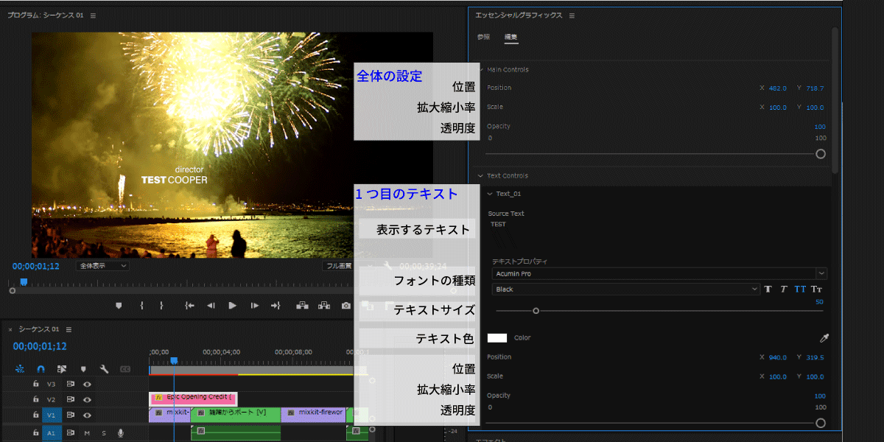Add a marker in Program monitor
The image size is (884, 442).
pos(119,305)
